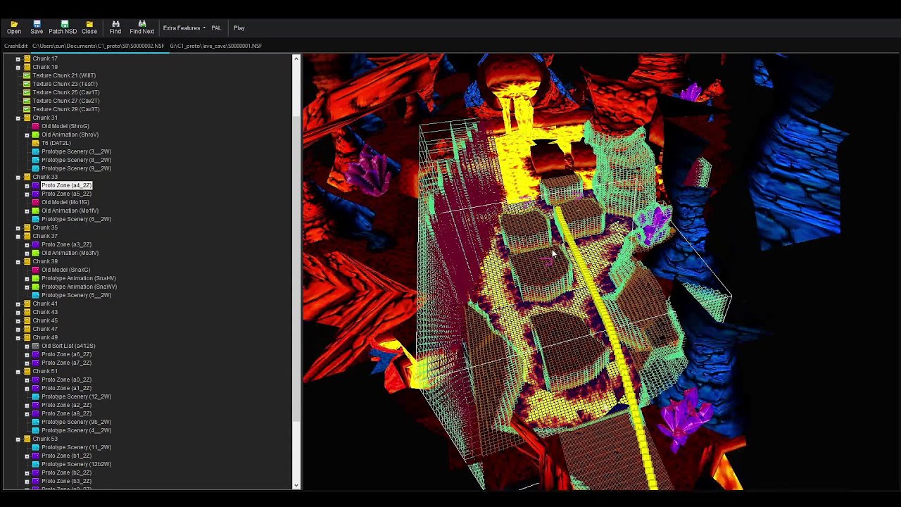The height and width of the screenshot is (507, 901).
Task: Select Old Animation (Mo3fV) entry
Action: 70,253
